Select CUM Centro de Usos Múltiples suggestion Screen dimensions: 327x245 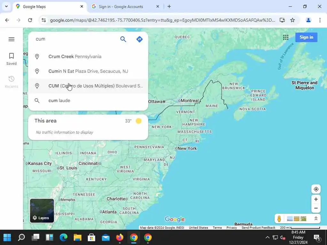click(x=88, y=86)
